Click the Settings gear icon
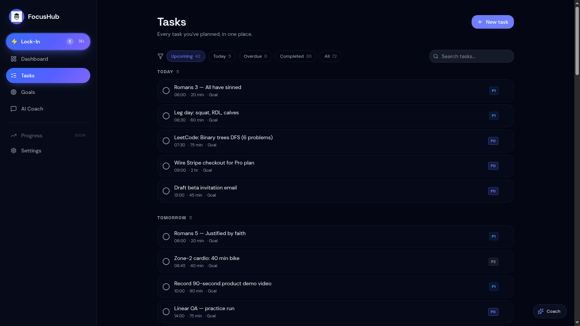Screen dimensions: 580x326 14,151
